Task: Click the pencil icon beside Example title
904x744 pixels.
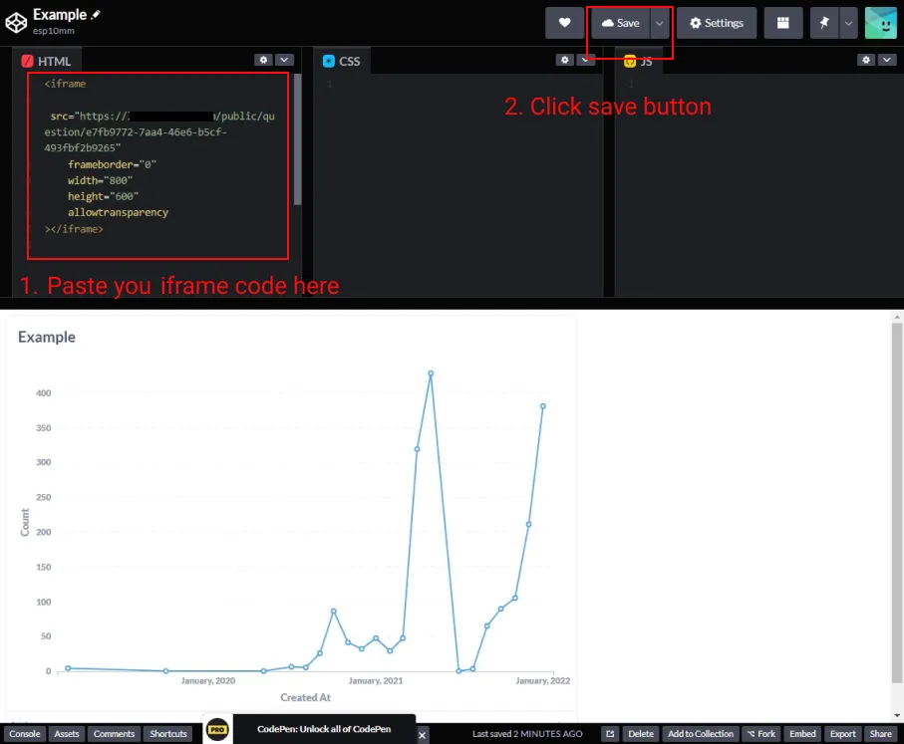Action: (x=98, y=14)
